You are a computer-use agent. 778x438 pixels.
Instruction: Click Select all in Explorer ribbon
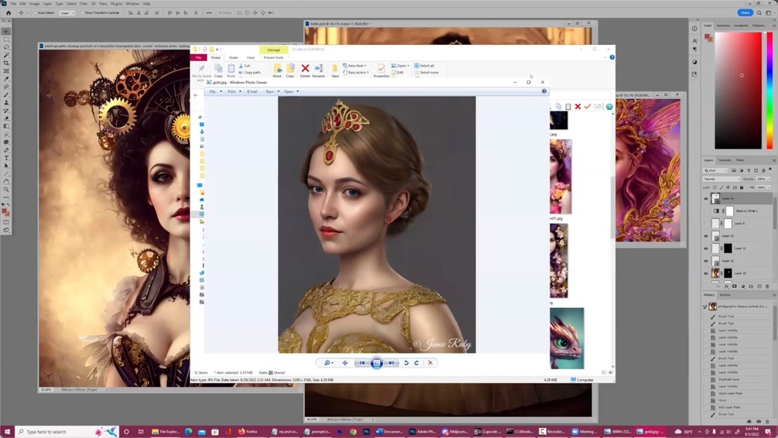click(425, 66)
